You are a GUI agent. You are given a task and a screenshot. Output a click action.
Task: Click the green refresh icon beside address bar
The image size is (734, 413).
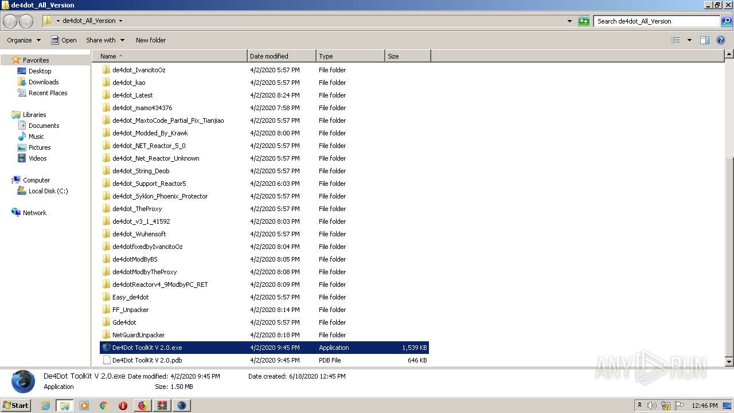click(584, 21)
